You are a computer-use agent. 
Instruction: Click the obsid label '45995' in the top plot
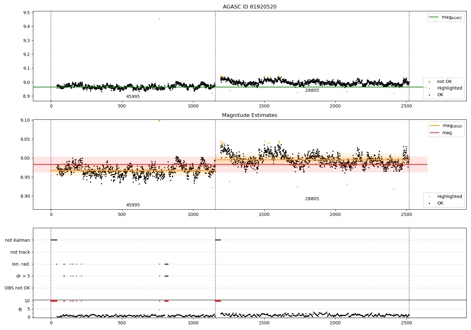coord(133,97)
